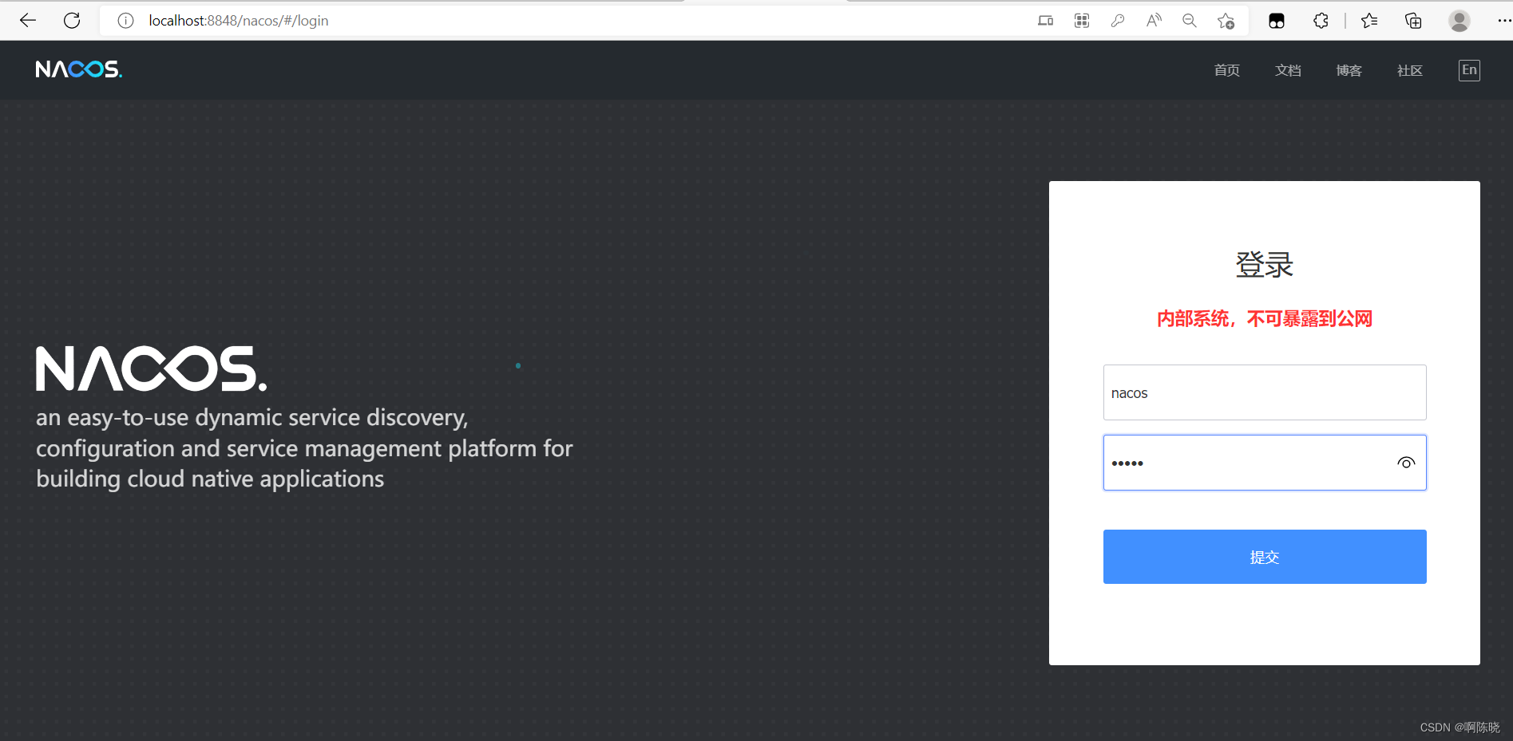1513x741 pixels.
Task: Open saved passwords key icon
Action: click(1118, 21)
